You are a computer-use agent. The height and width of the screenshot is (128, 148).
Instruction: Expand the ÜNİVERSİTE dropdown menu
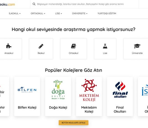80,14
